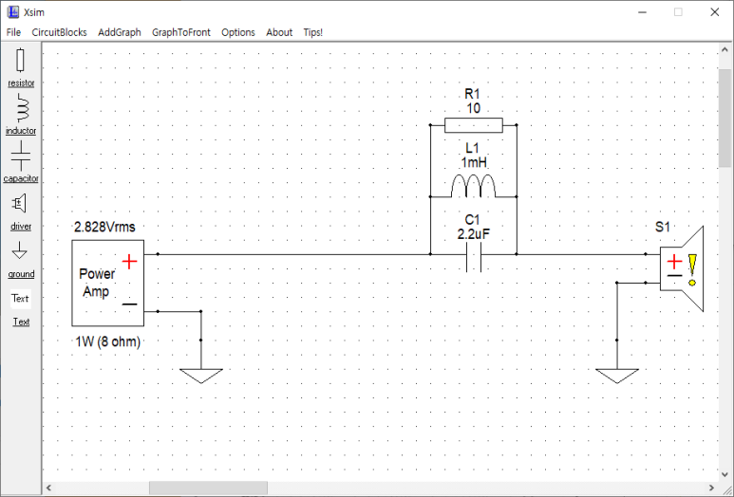Click the L1 inductor coil on schematic
734x497 pixels.
tap(473, 186)
